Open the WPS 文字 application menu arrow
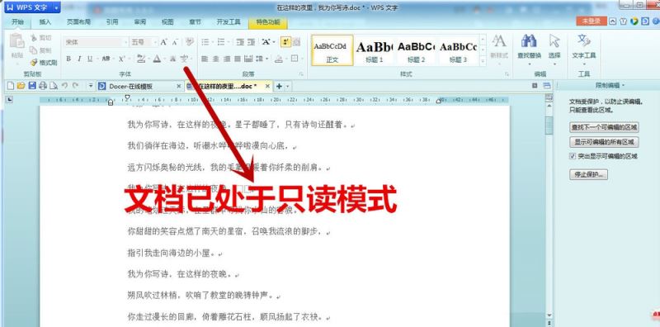 (56, 7)
